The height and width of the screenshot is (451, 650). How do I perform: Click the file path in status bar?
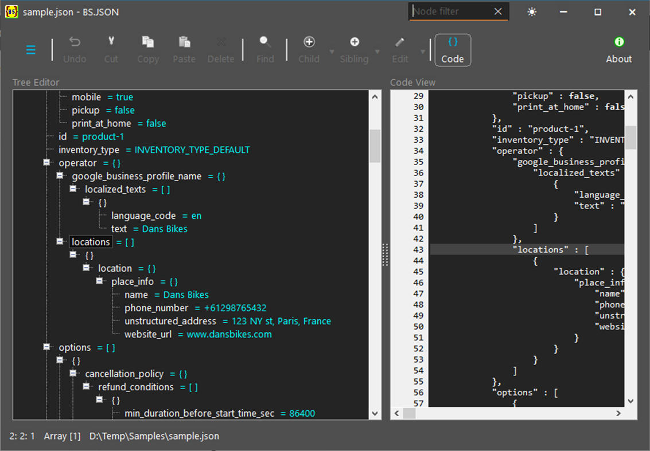click(x=154, y=436)
